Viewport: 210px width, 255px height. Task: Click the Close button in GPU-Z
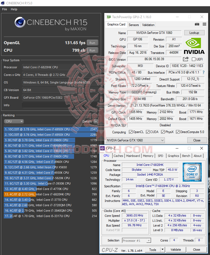point(197,140)
